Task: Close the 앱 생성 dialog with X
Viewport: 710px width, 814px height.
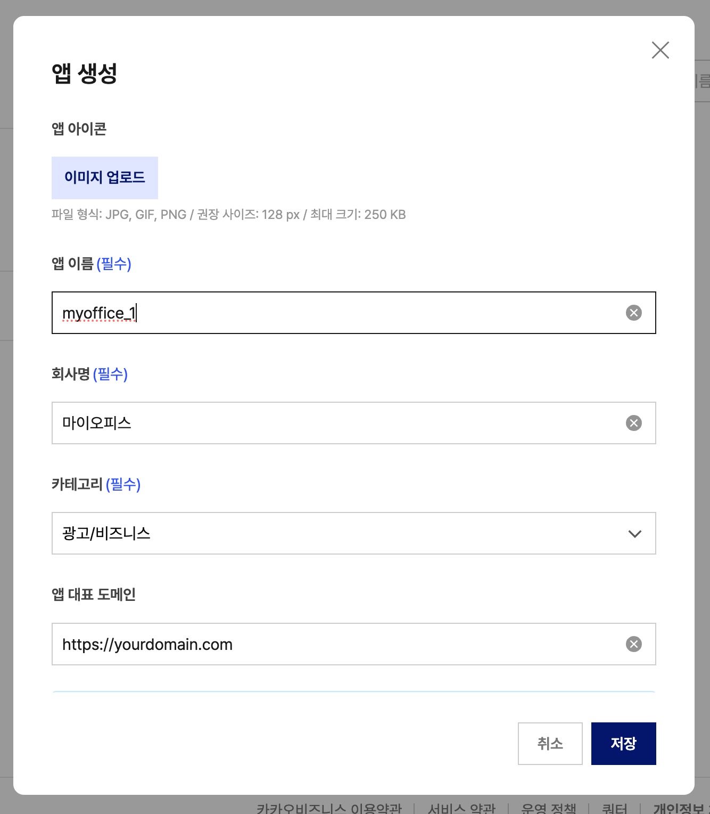Action: coord(660,51)
